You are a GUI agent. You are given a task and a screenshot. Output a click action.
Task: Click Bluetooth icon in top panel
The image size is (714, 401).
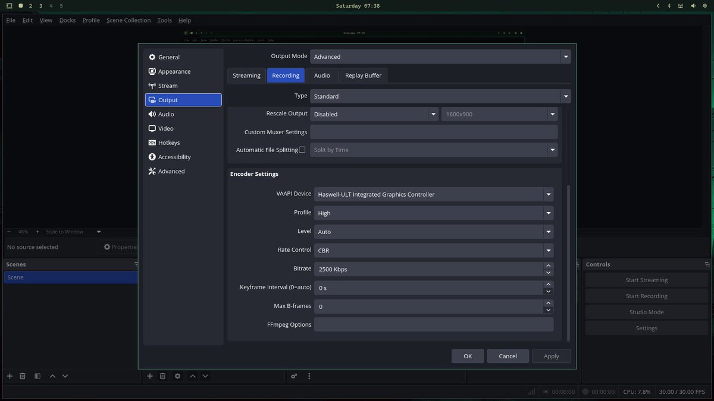[x=668, y=6]
